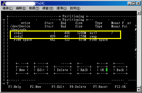Click the F3-Edit hint
Image resolution: width=142 pixels, height=93 pixels.
(58, 87)
